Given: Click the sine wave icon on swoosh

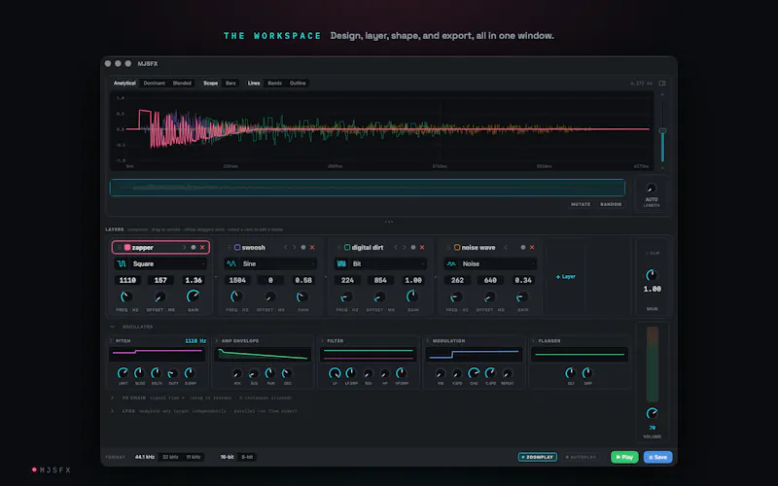Looking at the screenshot, I should click(231, 263).
